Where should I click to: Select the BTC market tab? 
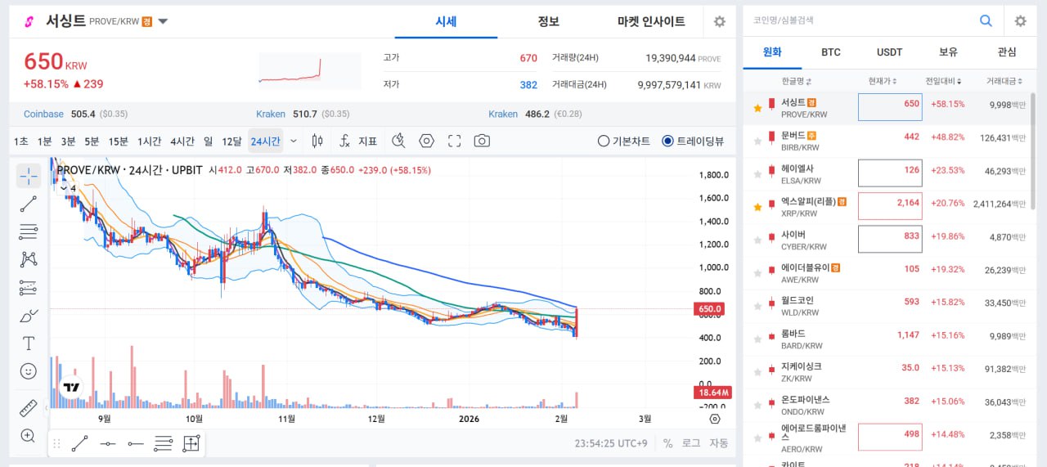point(831,52)
